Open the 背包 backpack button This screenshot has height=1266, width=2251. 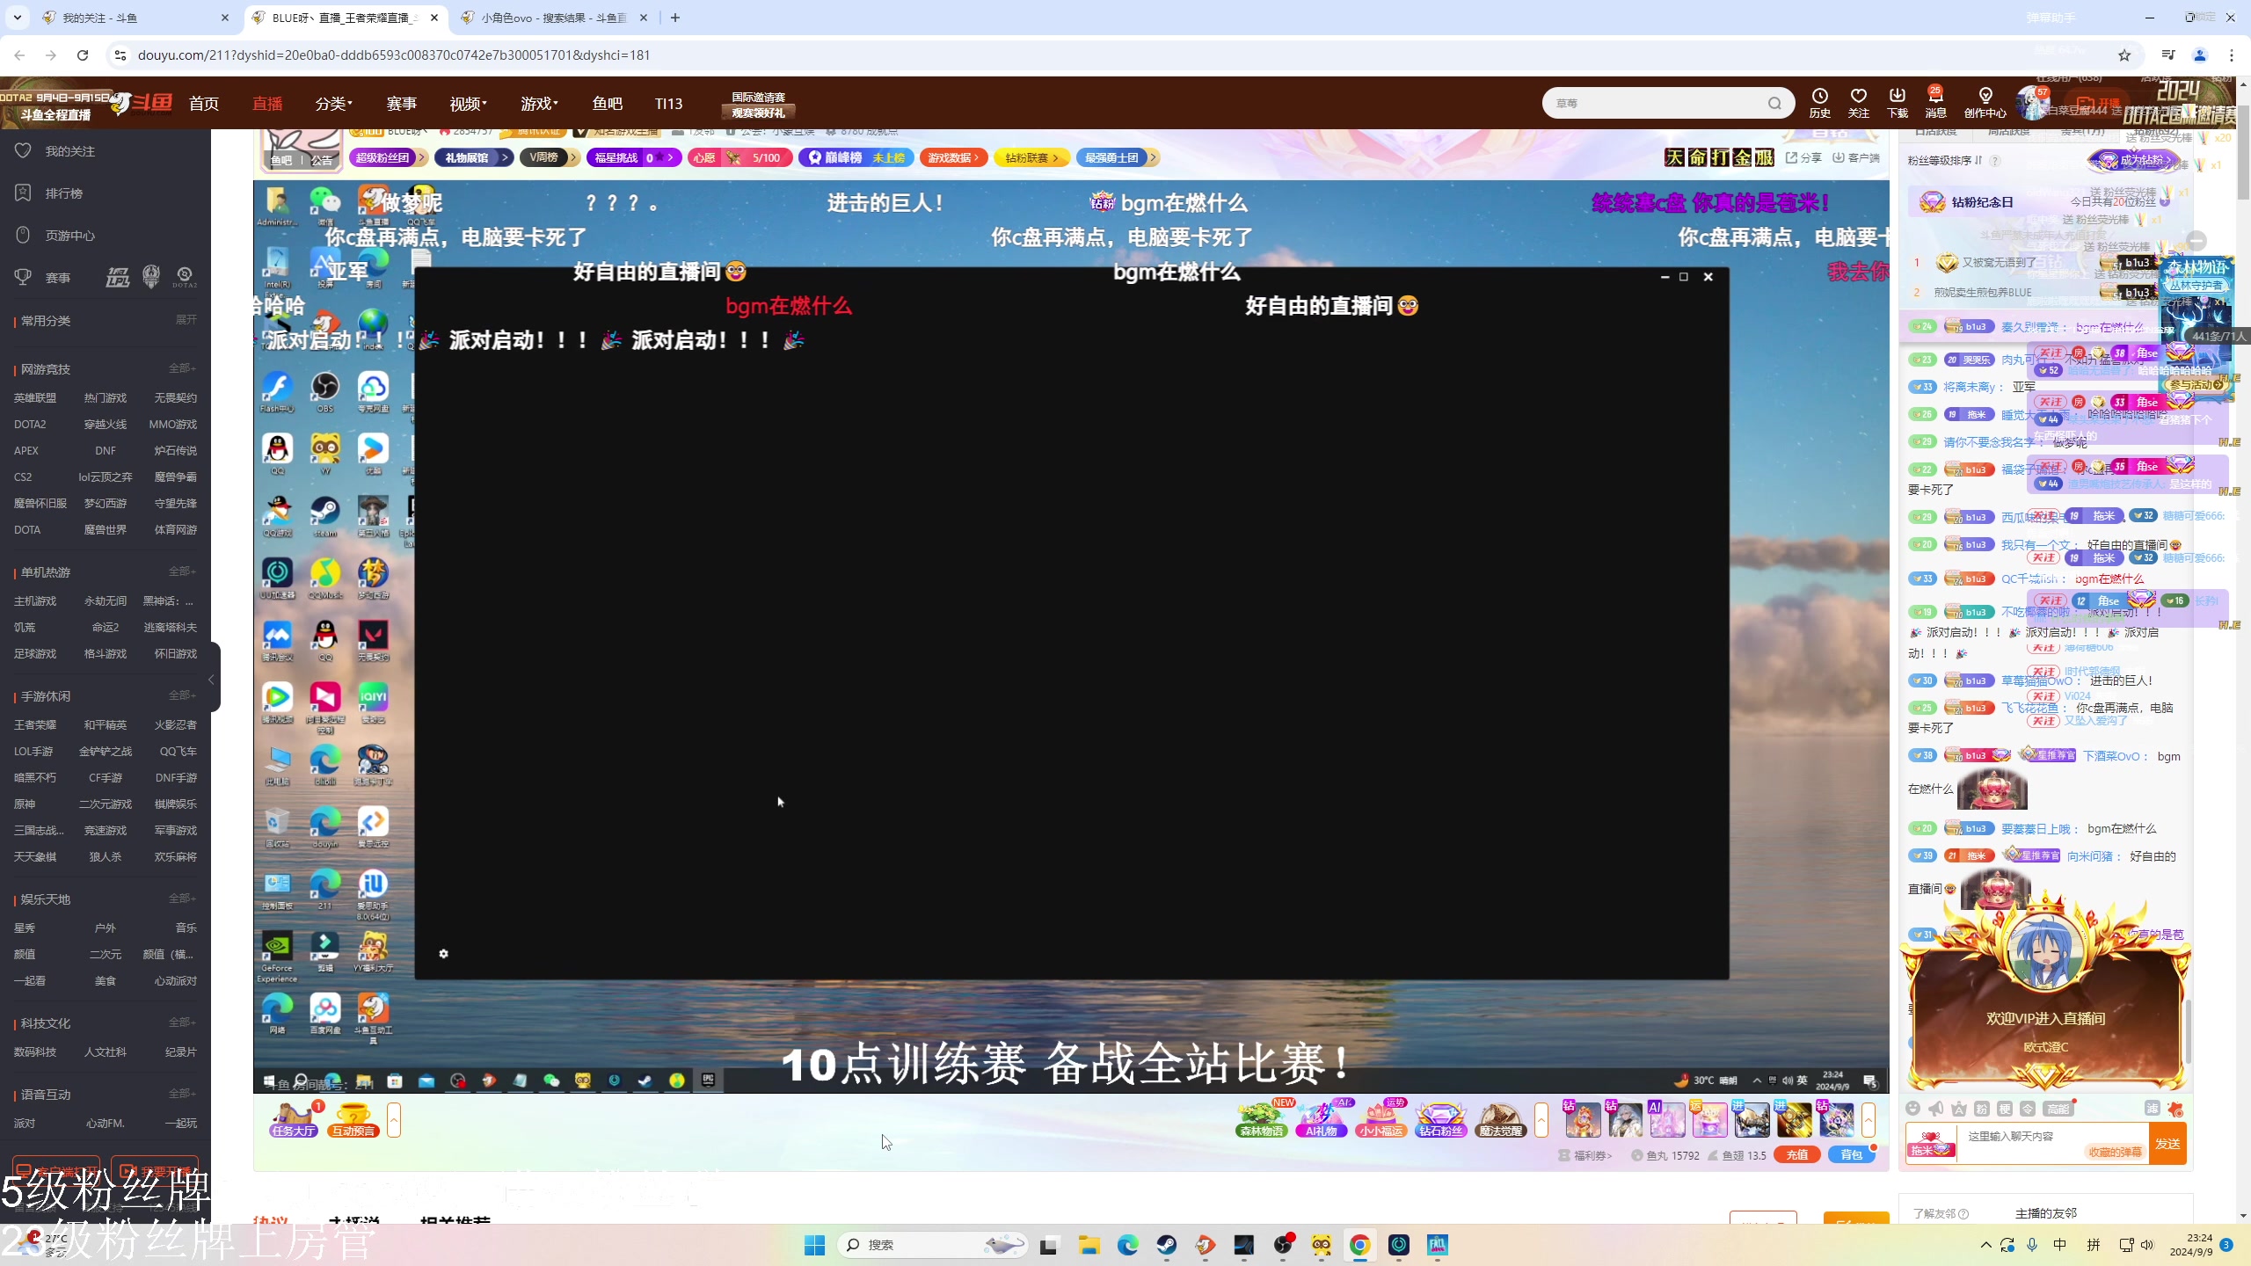1851,1154
